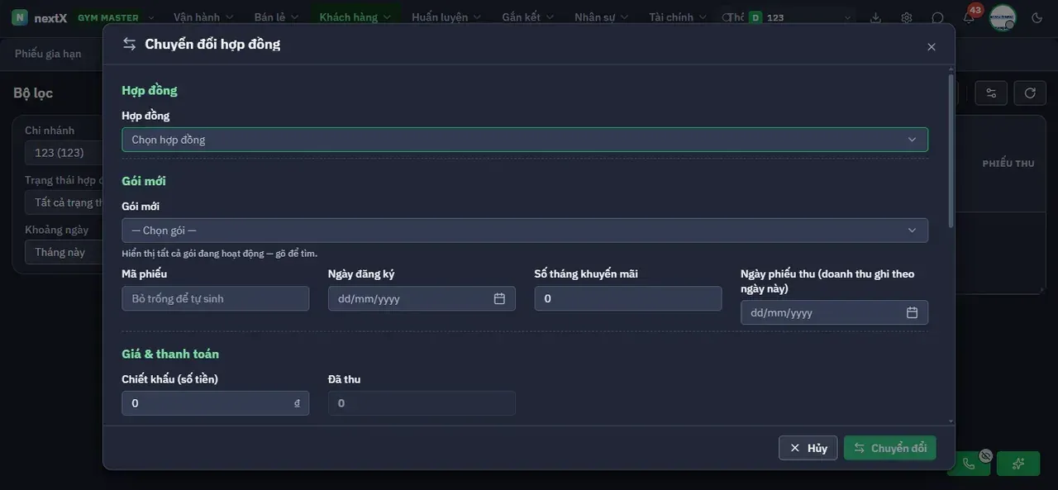The height and width of the screenshot is (490, 1058).
Task: Switch to the Phiếu gia hạn tab
Action: (x=48, y=54)
